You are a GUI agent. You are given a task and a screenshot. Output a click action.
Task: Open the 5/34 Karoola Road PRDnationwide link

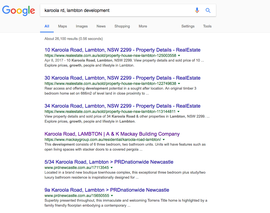click(x=109, y=162)
